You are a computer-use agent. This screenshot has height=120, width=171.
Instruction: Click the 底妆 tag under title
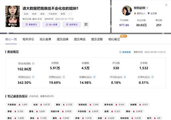tap(42, 14)
